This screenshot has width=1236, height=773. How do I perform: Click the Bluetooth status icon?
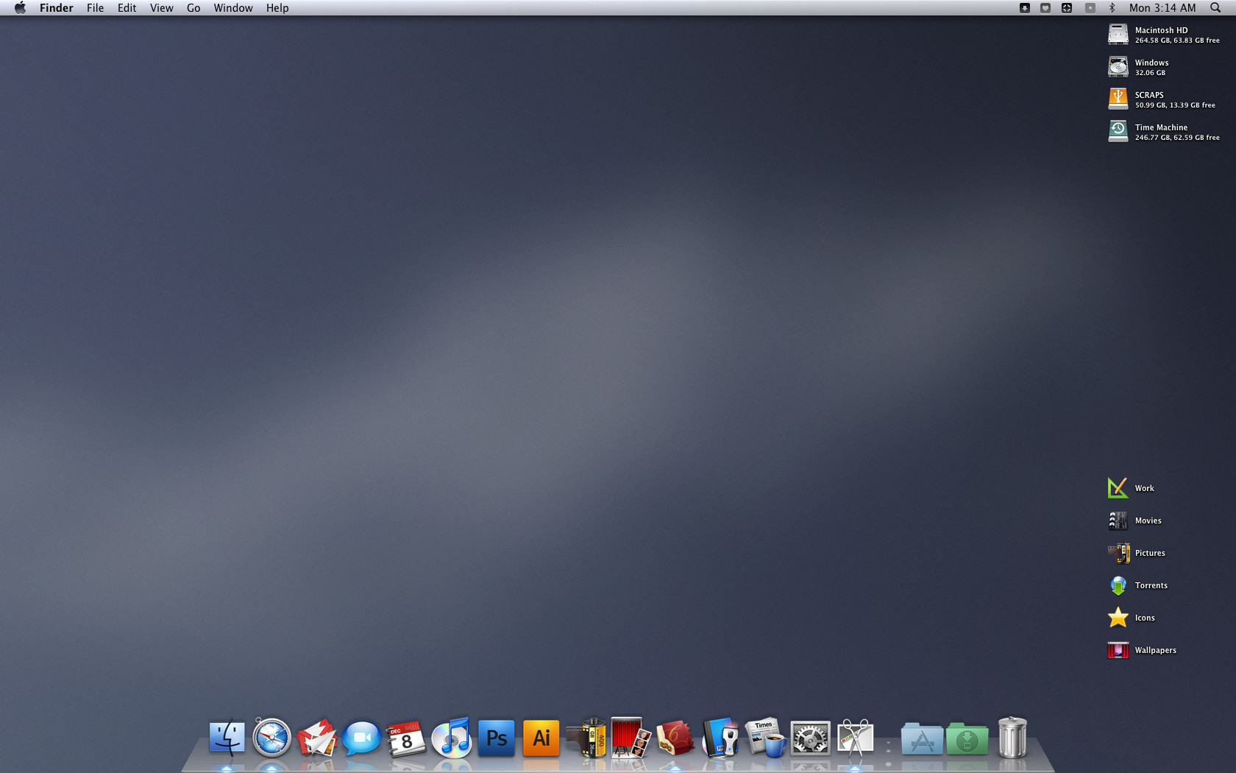coord(1112,8)
